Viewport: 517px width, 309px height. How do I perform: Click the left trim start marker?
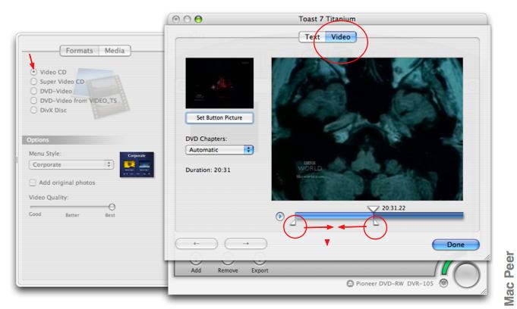293,223
